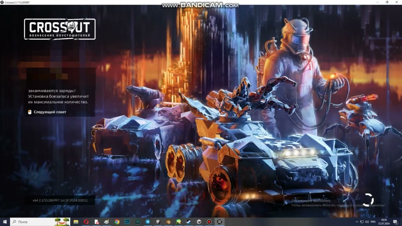Viewport: 402px width, 226px height.
Task: Switch the ENG input language indicator
Action: point(373,222)
